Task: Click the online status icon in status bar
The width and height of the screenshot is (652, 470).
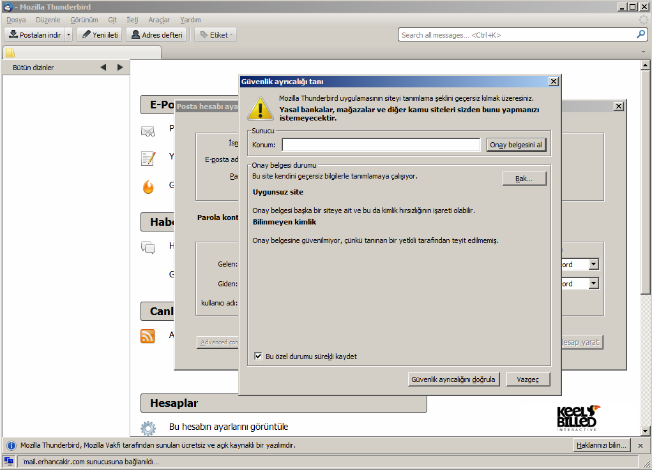Action: (x=8, y=461)
